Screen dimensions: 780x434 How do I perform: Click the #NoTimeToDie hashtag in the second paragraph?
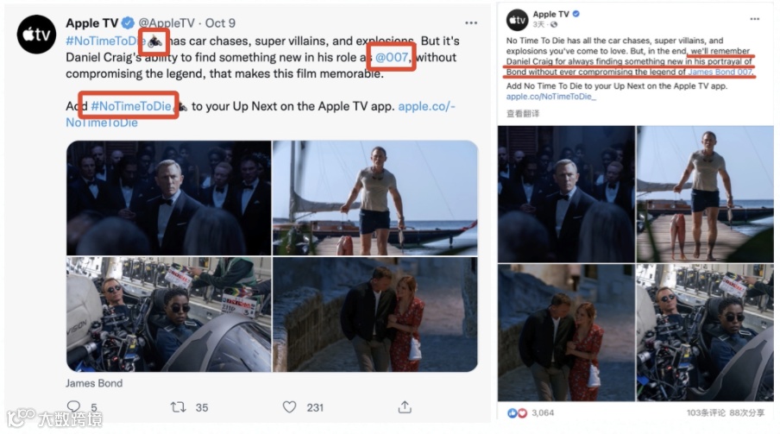point(131,106)
